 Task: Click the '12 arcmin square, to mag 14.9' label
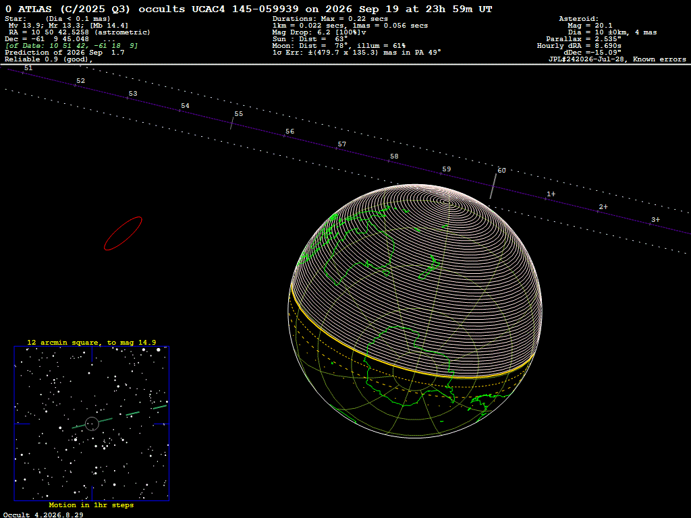[x=91, y=342]
